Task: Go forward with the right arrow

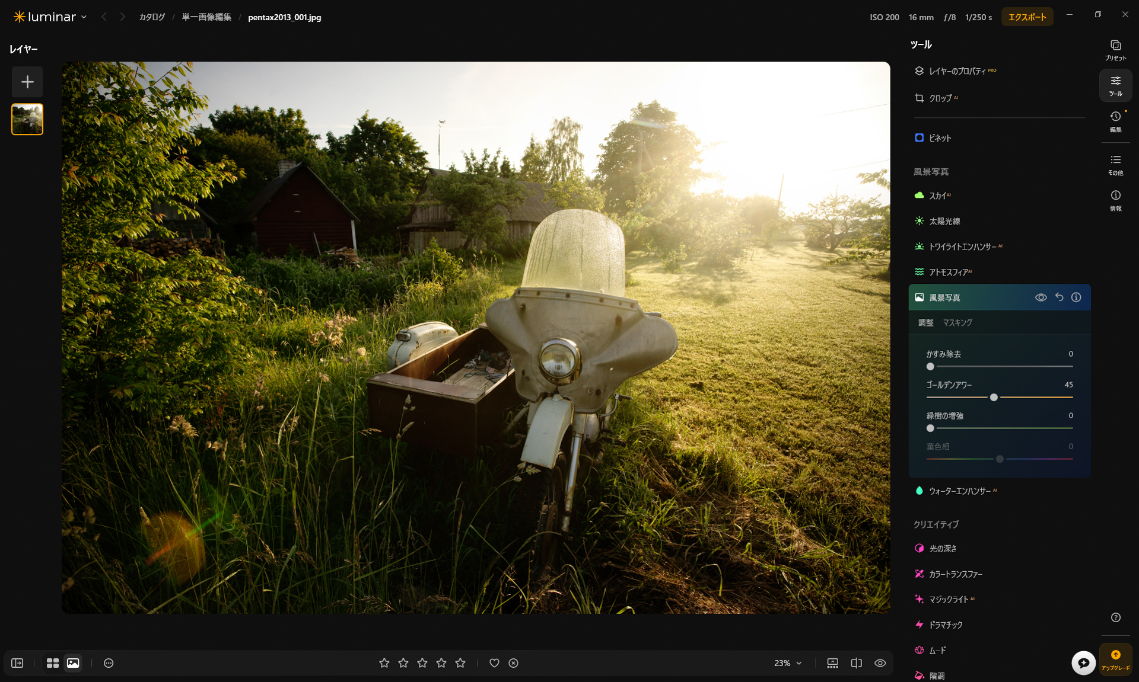Action: [x=123, y=17]
